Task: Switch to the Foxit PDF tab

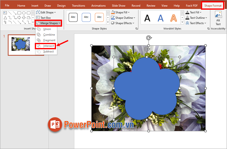Action: [192, 6]
